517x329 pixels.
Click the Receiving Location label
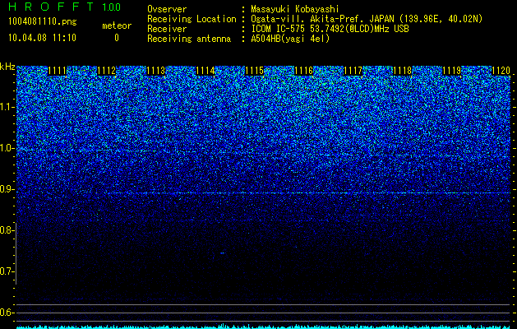192,19
